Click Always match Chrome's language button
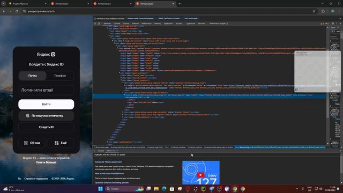Image resolution: width=343 pixels, height=193 pixels. pyautogui.click(x=140, y=18)
